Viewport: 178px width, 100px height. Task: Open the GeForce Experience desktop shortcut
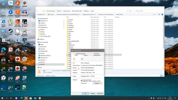point(4,70)
